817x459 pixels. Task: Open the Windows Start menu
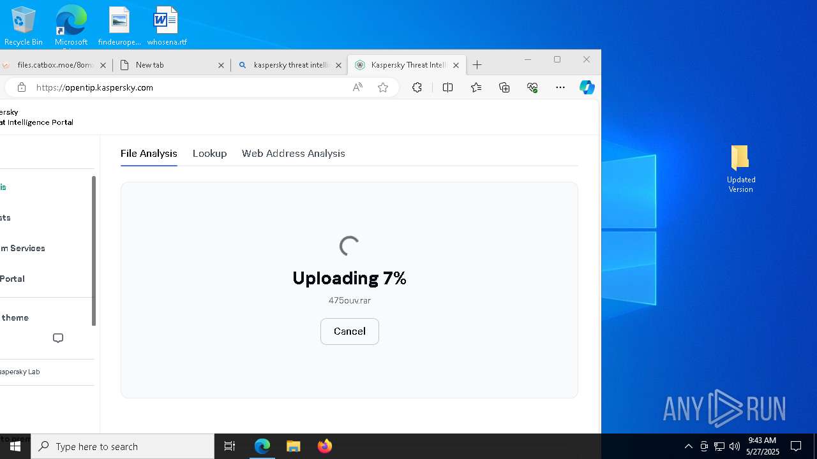pyautogui.click(x=15, y=446)
